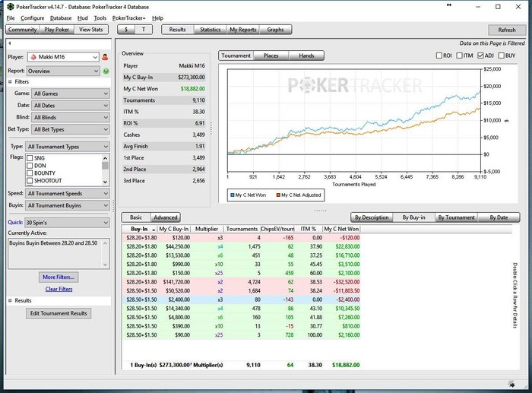The height and width of the screenshot is (393, 532).
Task: Switch table to Basic view
Action: tap(136, 217)
